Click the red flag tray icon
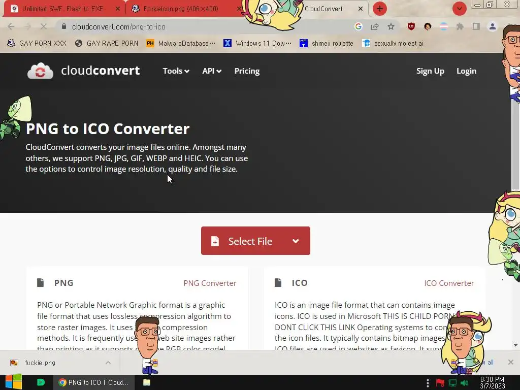 coord(440,383)
